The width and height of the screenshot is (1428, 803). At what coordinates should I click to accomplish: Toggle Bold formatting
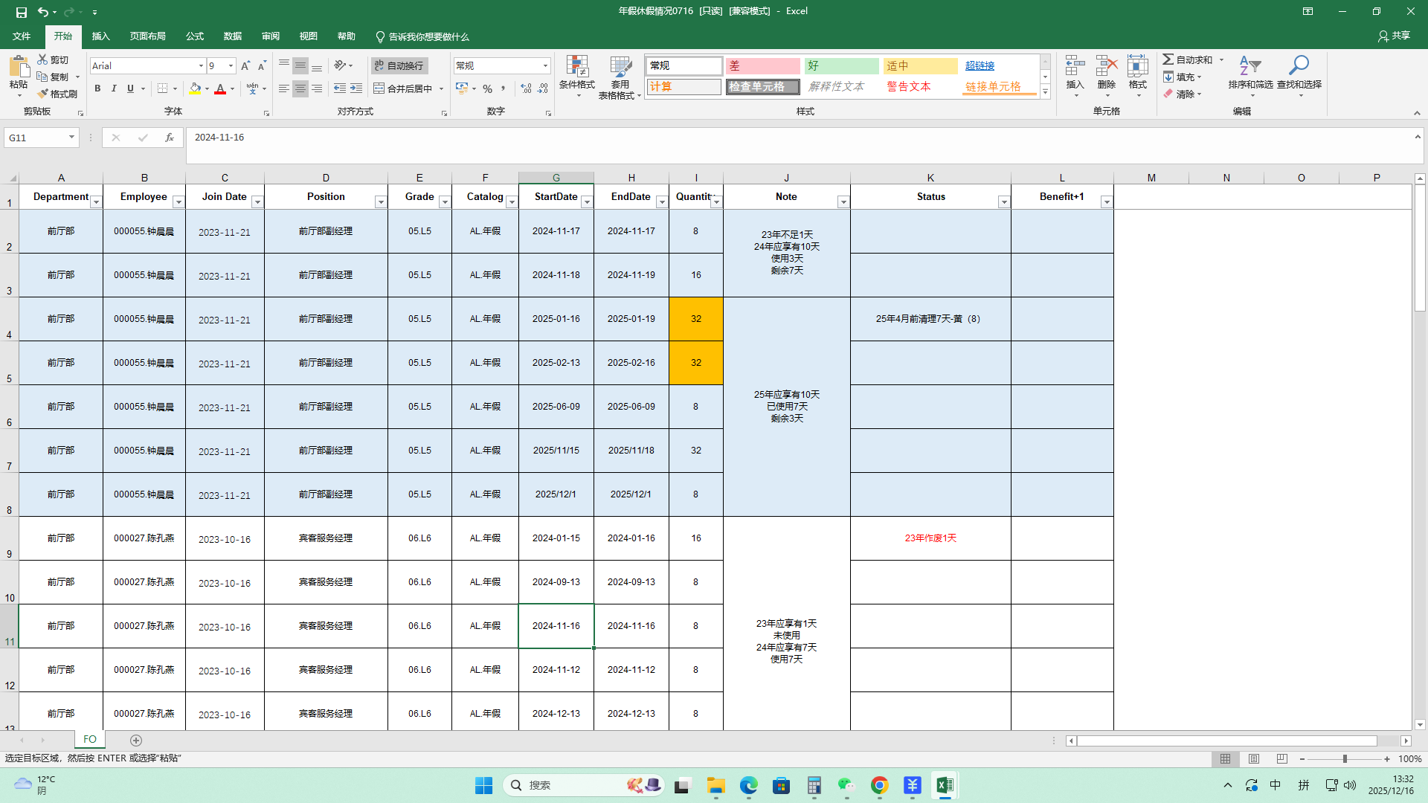click(97, 88)
